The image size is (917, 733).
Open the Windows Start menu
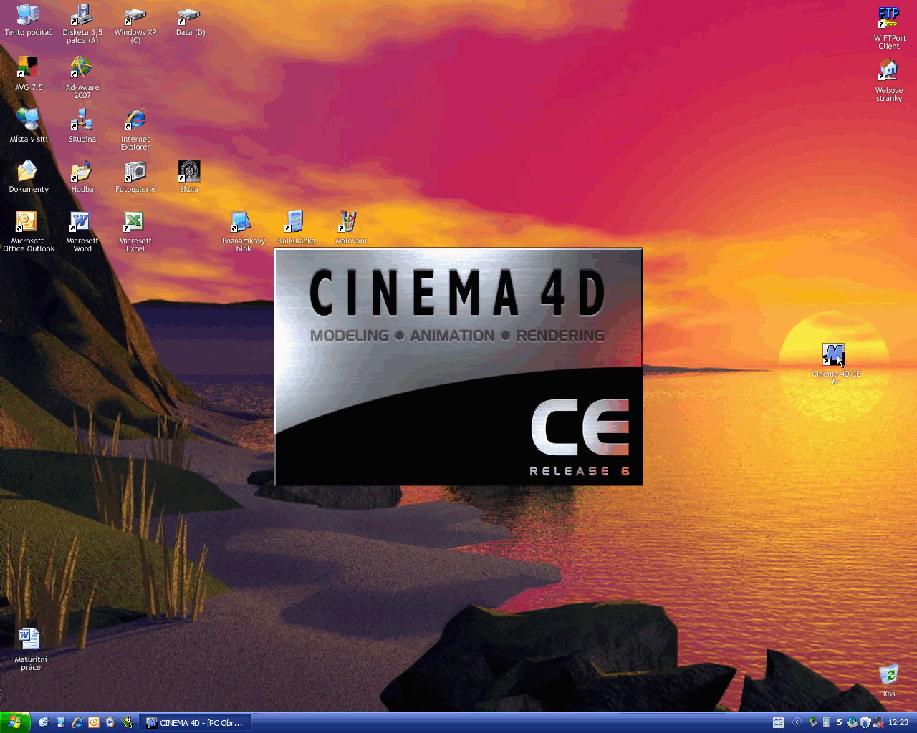(x=15, y=722)
